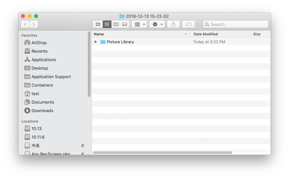Select the 10.11.6 disk location
Screen dimensions: 289x179
tap(35, 137)
